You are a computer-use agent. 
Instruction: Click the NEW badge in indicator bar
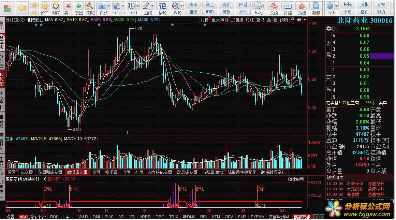click(23, 217)
